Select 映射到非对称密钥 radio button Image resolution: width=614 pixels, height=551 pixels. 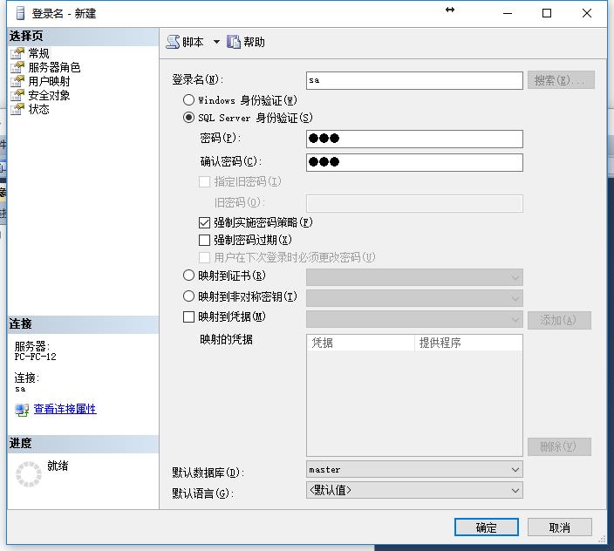pyautogui.click(x=188, y=296)
